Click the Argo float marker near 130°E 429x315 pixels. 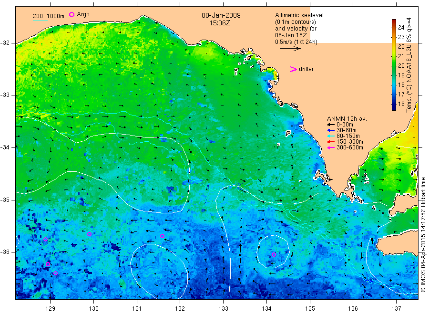[x=90, y=234]
